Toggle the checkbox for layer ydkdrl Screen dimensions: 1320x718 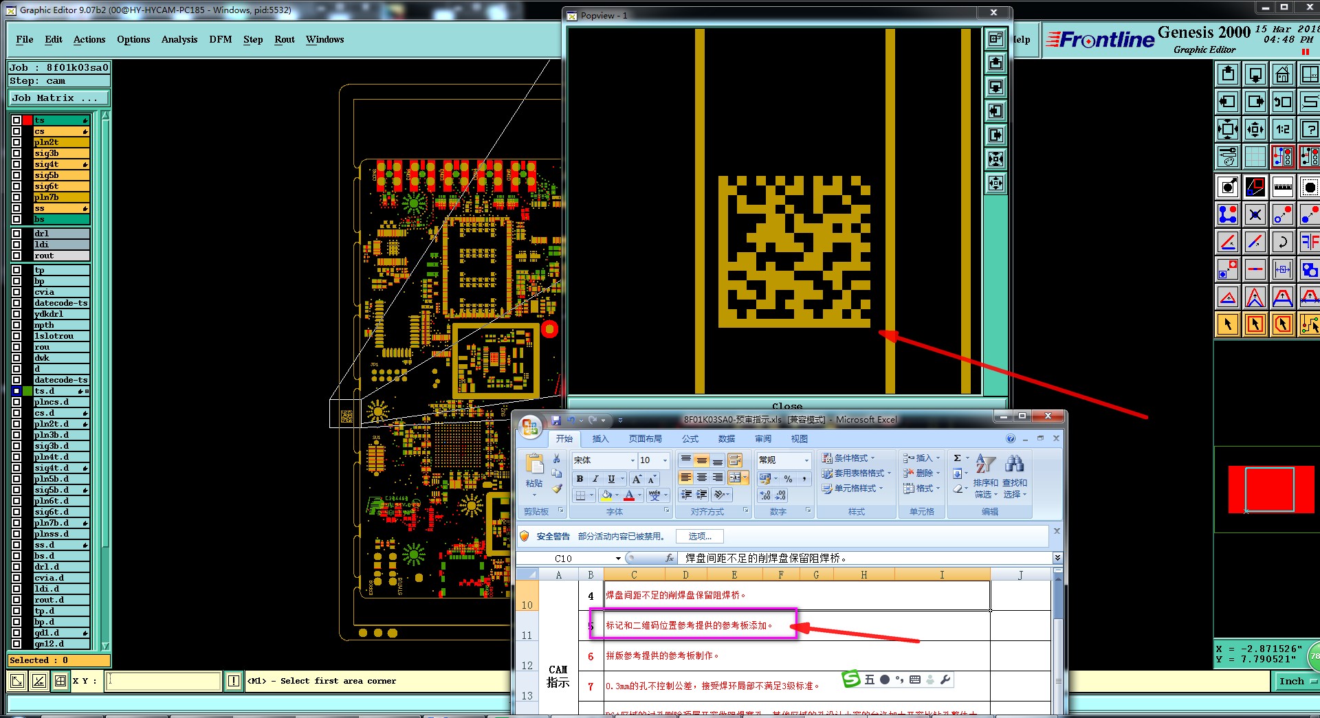click(x=16, y=314)
